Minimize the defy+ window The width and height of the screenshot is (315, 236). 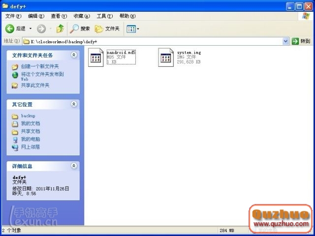[290, 6]
